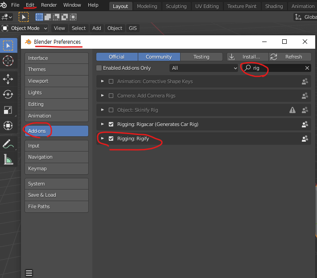This screenshot has height=278, width=317.
Task: Open the Window menu
Action: tap(72, 5)
